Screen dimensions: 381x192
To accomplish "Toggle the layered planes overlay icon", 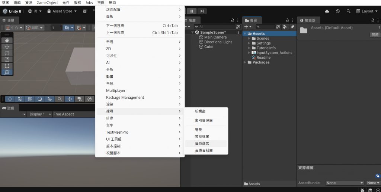I will tap(49, 99).
